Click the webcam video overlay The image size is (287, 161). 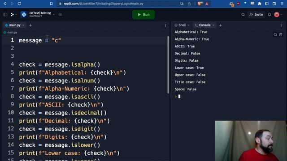(251, 141)
